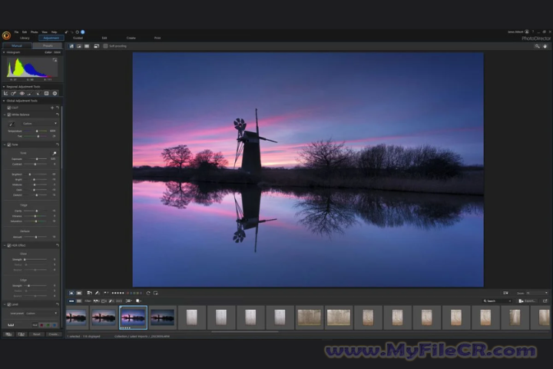Switch to the Guided module tab
The width and height of the screenshot is (553, 369).
click(x=78, y=38)
